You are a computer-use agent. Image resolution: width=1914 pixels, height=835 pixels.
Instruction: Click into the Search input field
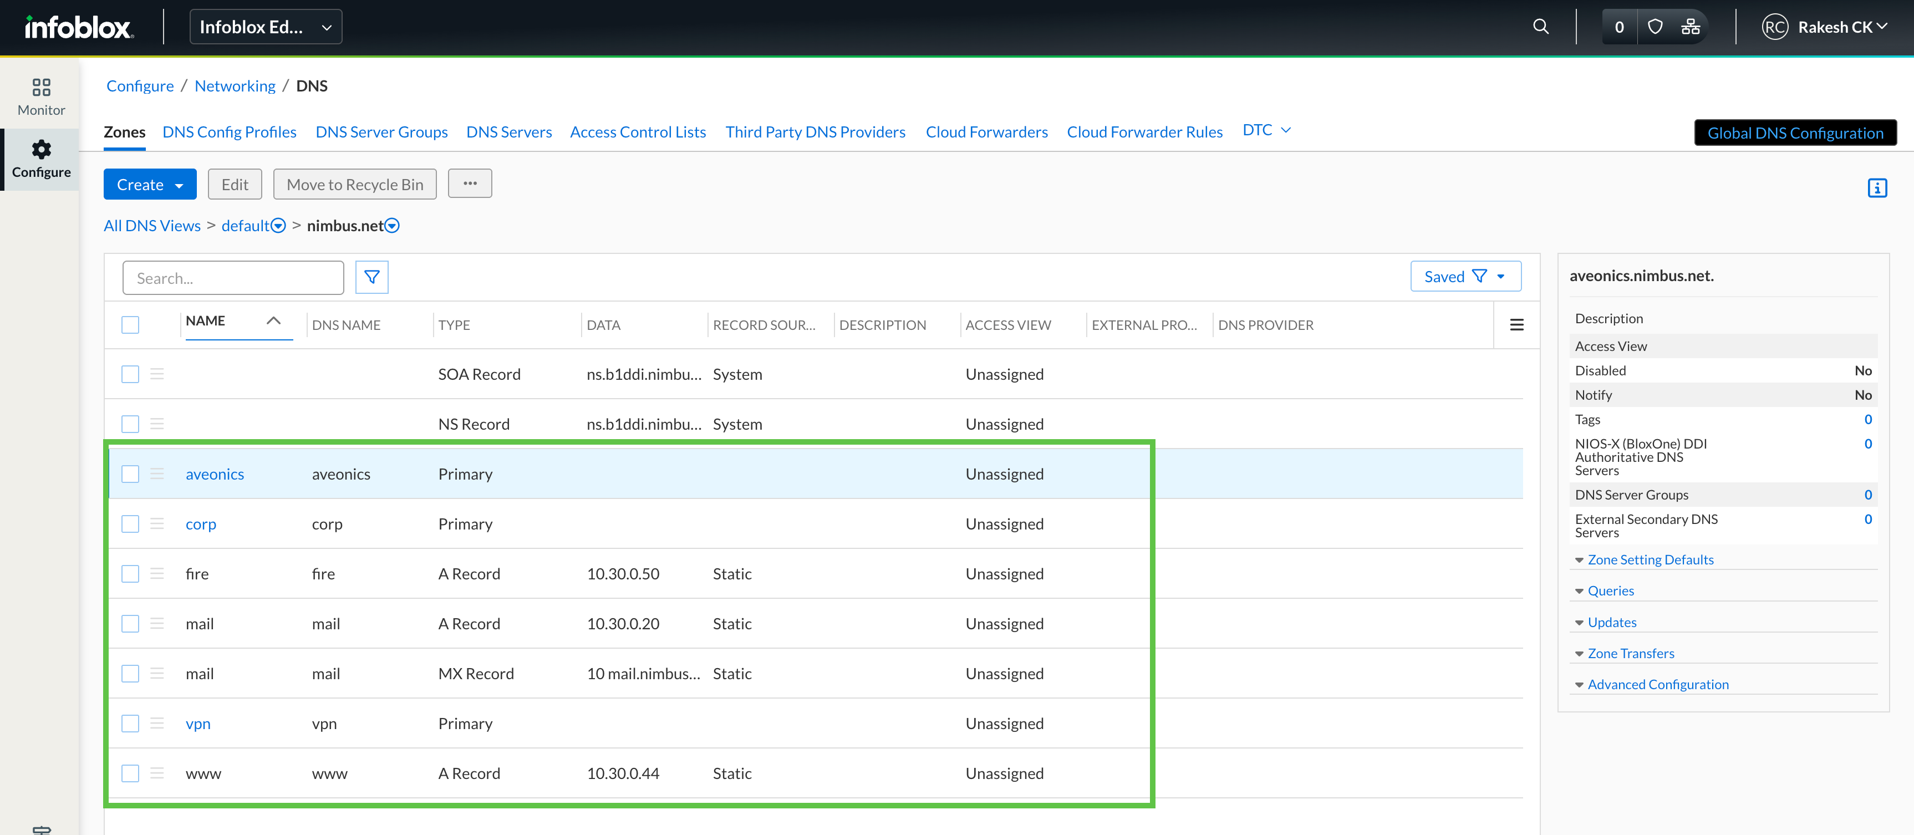(x=232, y=278)
